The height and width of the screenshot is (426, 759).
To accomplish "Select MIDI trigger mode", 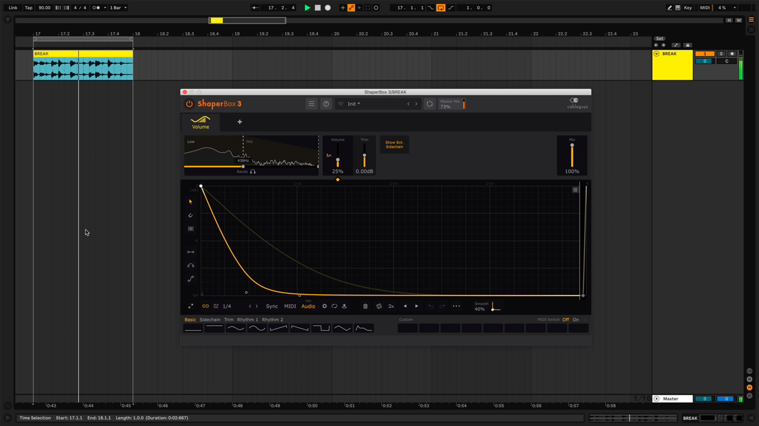I will 290,306.
